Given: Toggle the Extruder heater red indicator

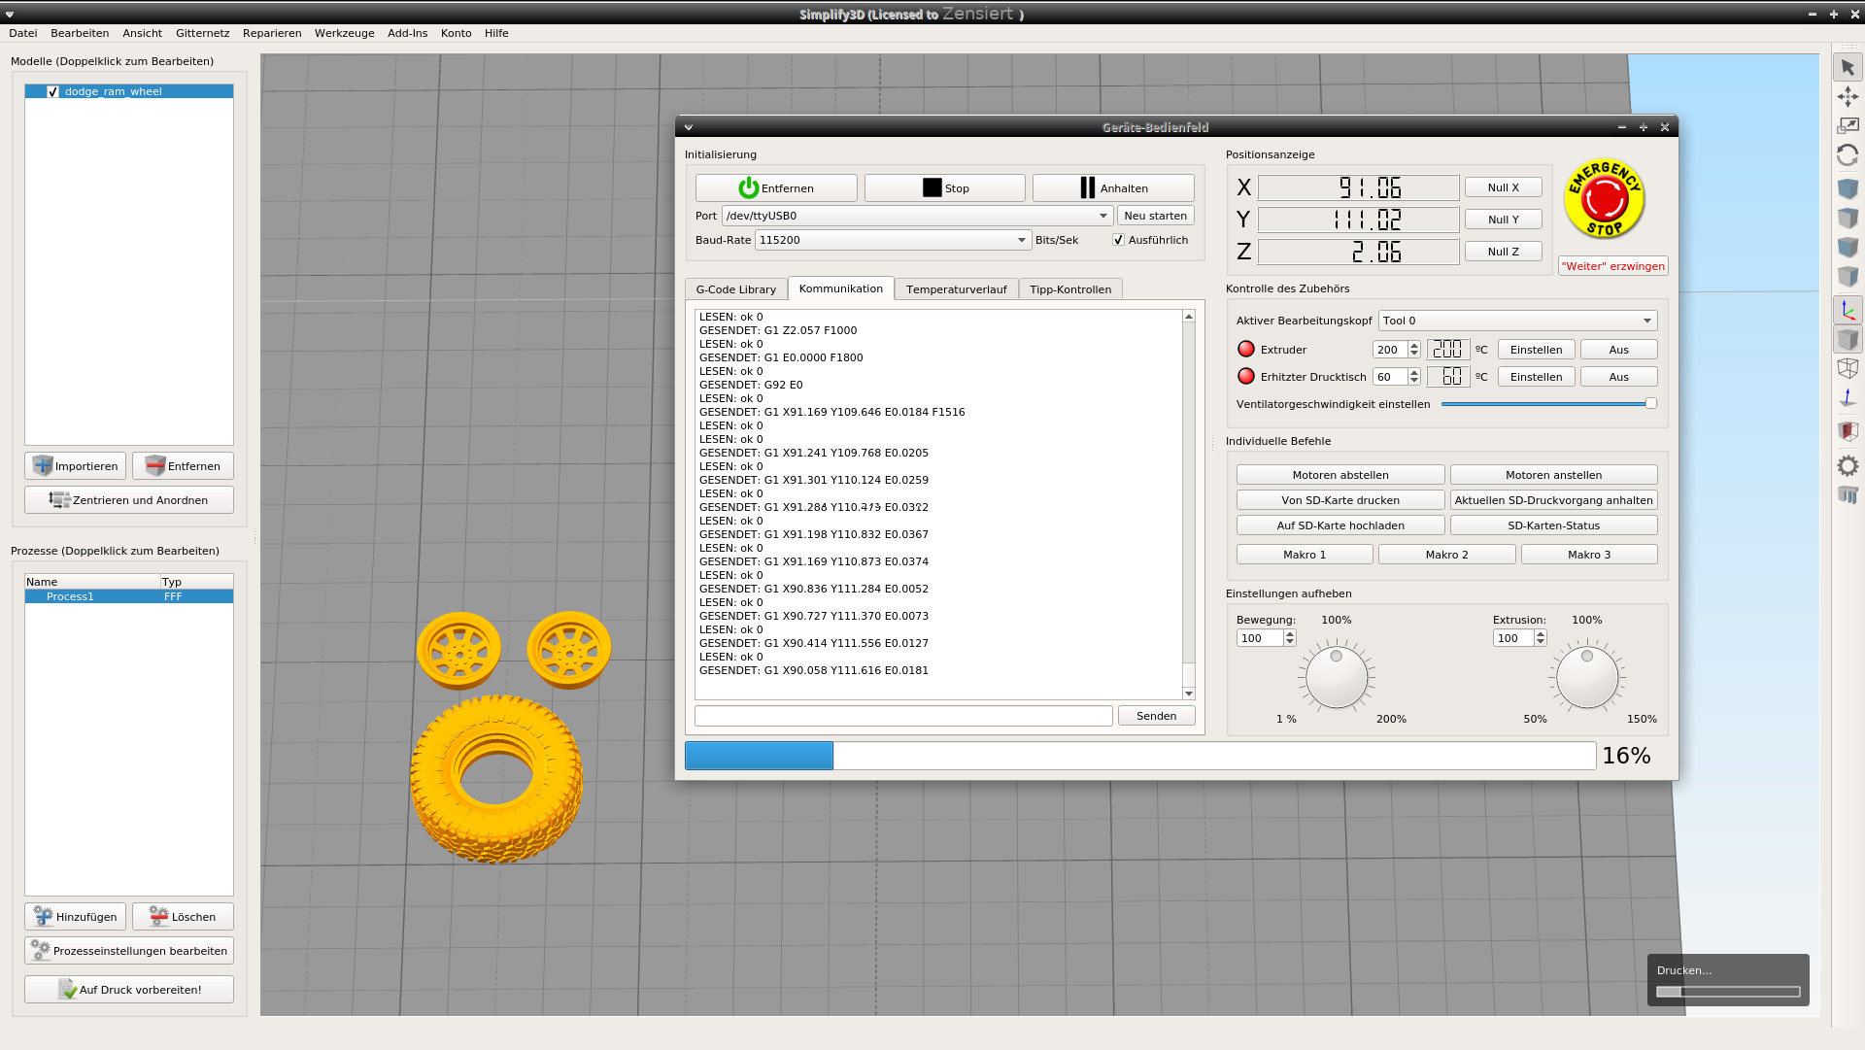Looking at the screenshot, I should pyautogui.click(x=1246, y=349).
